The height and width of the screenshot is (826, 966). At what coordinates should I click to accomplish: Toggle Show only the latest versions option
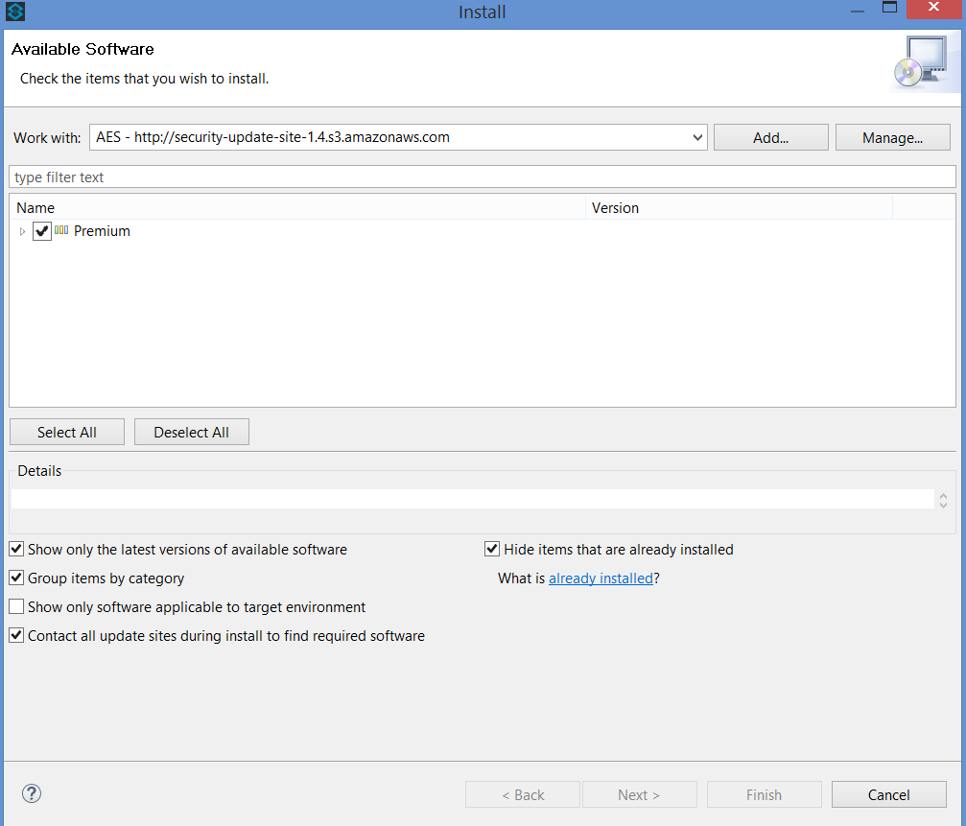click(x=16, y=550)
